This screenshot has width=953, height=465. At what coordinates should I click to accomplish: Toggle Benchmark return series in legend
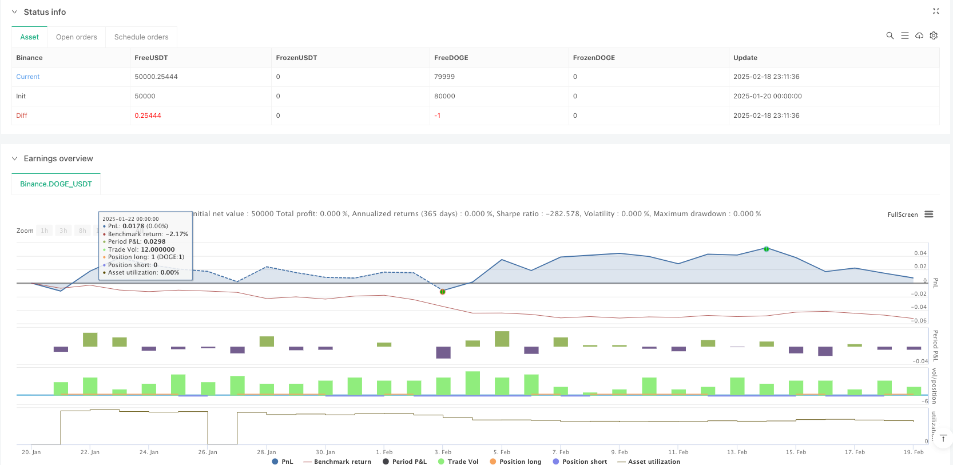point(337,462)
